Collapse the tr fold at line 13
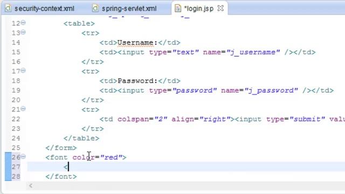The image size is (345, 194). (x=23, y=32)
